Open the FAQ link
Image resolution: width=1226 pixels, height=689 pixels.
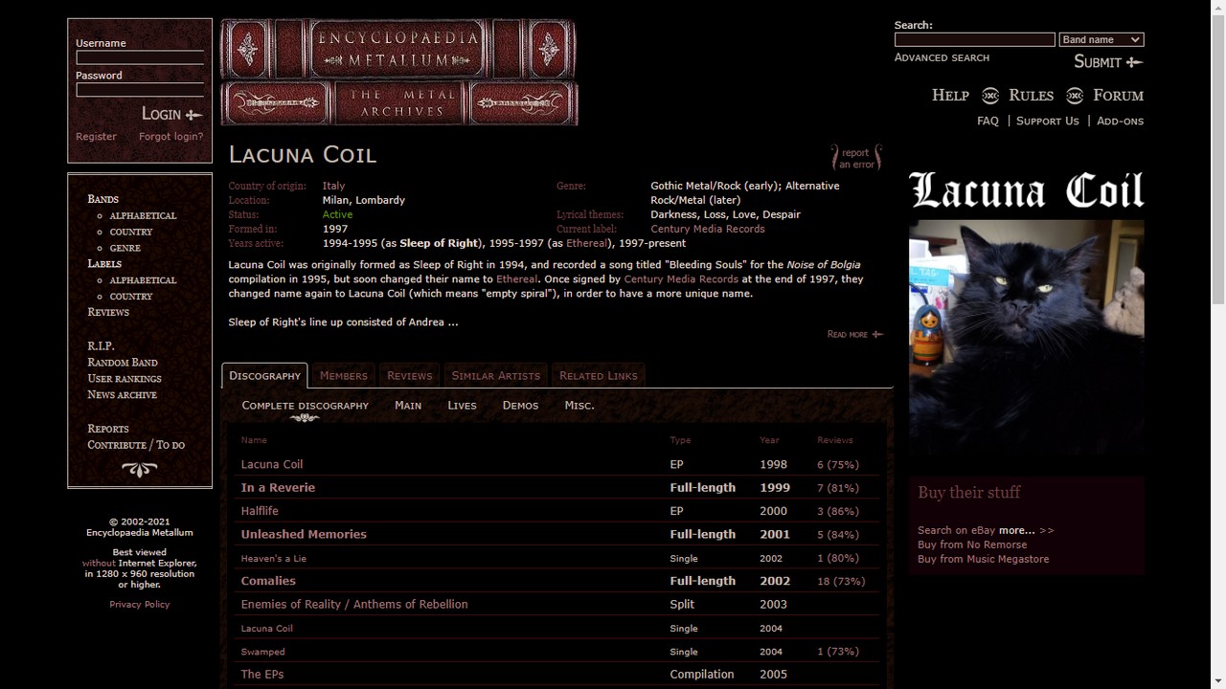click(988, 122)
